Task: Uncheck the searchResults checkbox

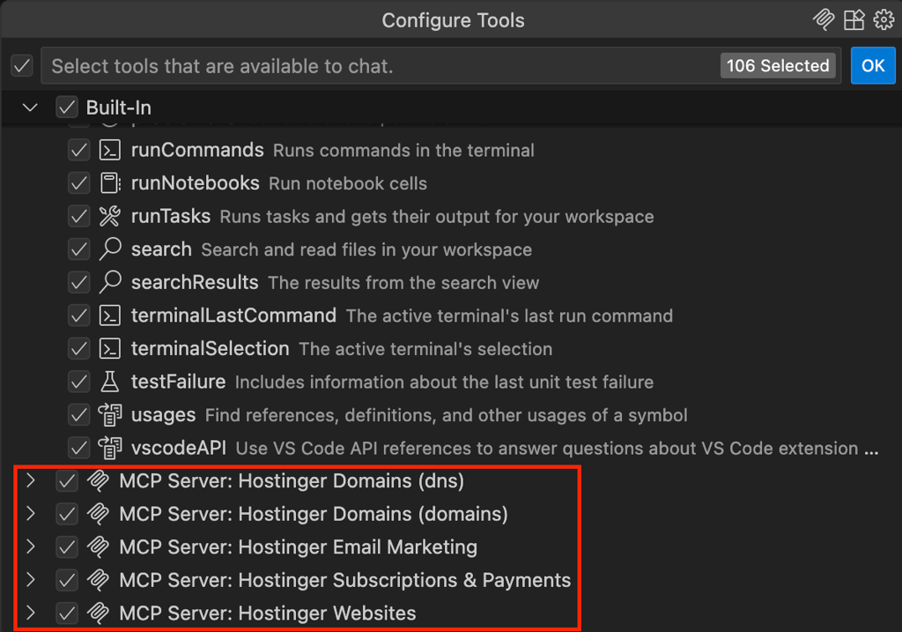Action: point(78,283)
